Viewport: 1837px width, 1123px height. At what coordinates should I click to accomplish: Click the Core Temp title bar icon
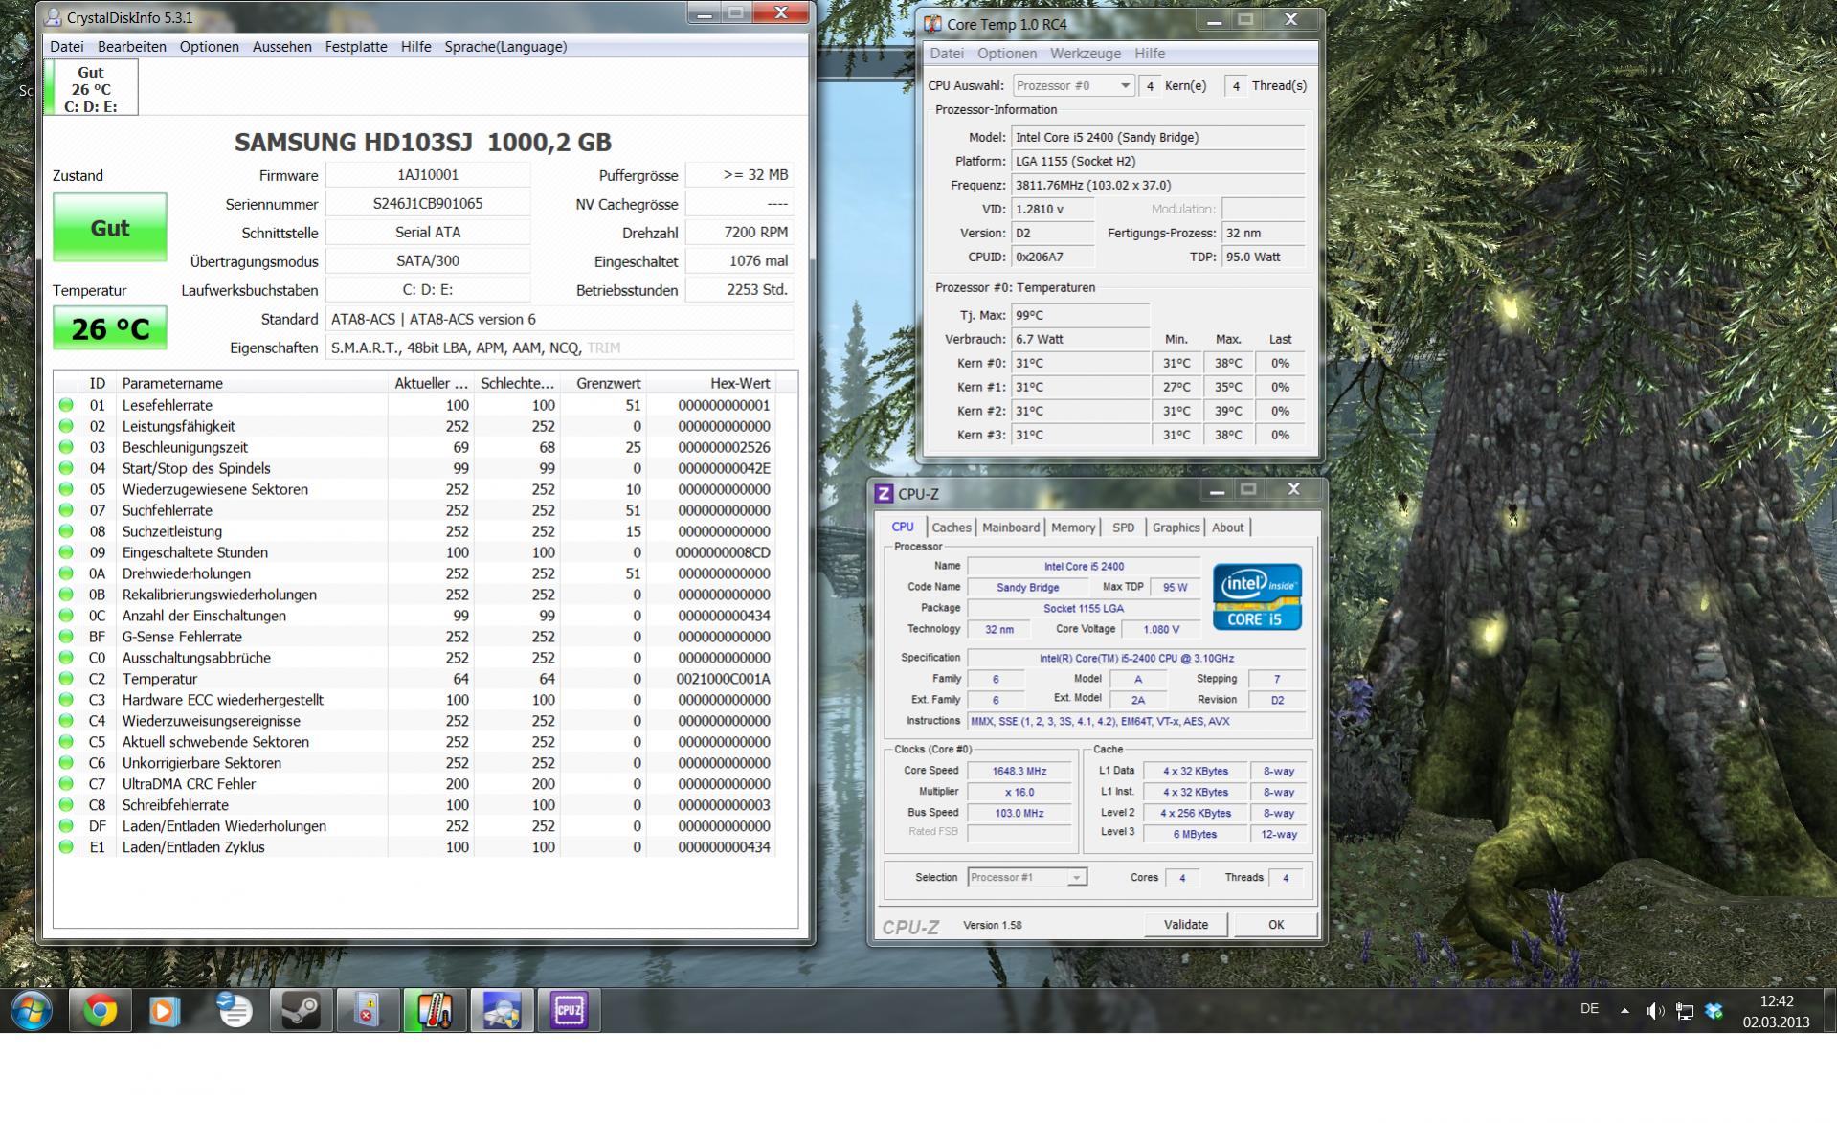click(932, 24)
